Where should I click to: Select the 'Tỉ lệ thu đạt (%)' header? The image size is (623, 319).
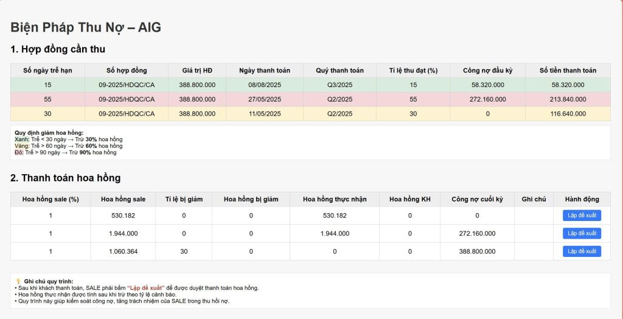click(x=413, y=71)
